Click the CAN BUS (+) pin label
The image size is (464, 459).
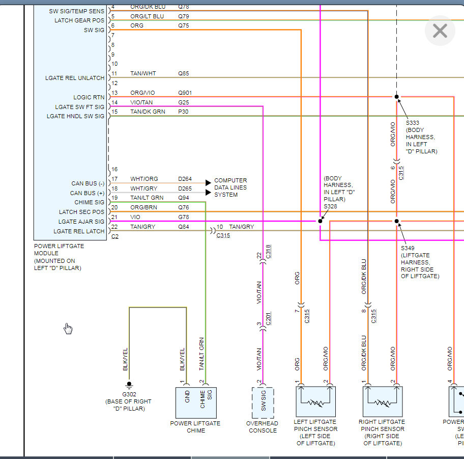pos(88,193)
